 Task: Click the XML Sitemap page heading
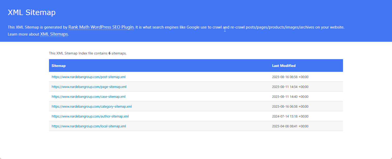(32, 12)
